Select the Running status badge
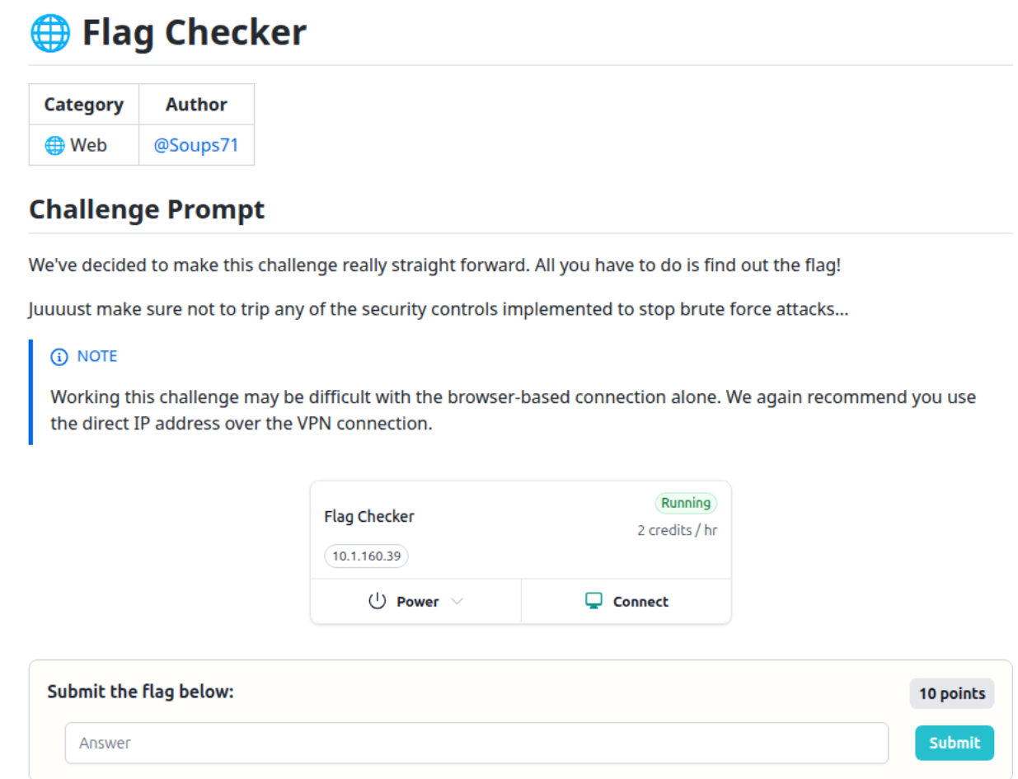 tap(686, 503)
